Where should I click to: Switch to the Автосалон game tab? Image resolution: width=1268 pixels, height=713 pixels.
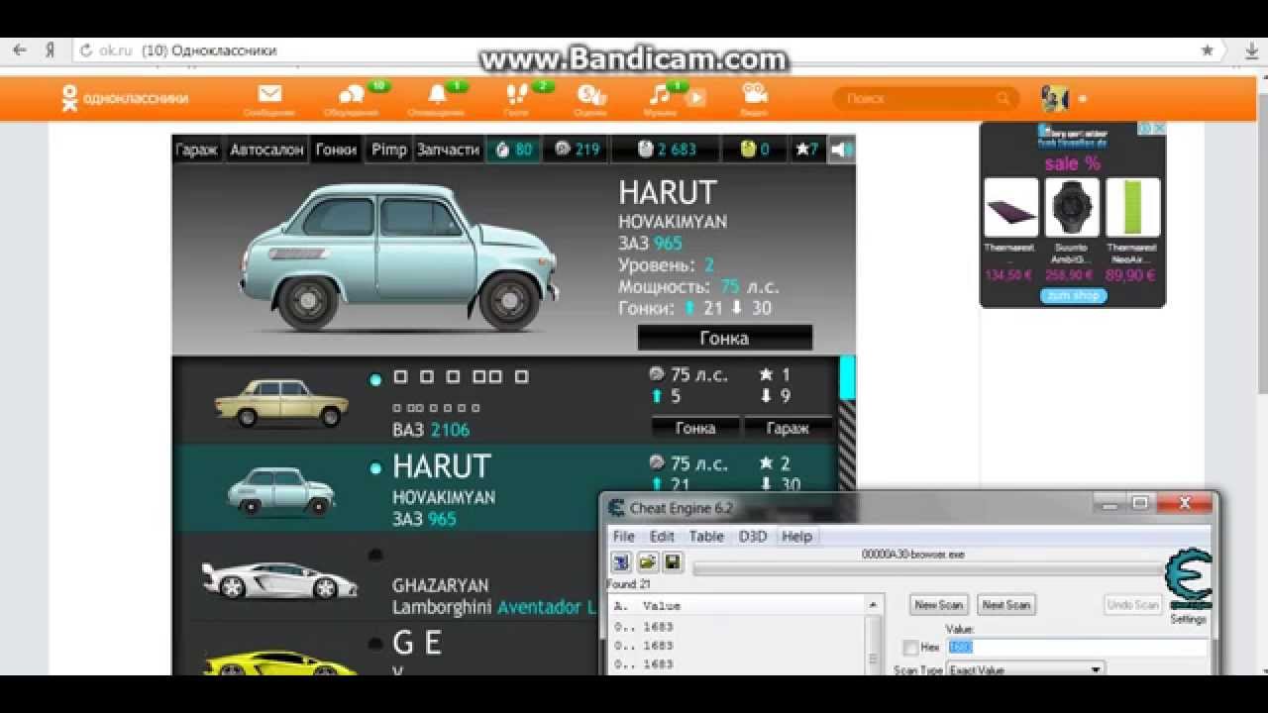tap(266, 150)
